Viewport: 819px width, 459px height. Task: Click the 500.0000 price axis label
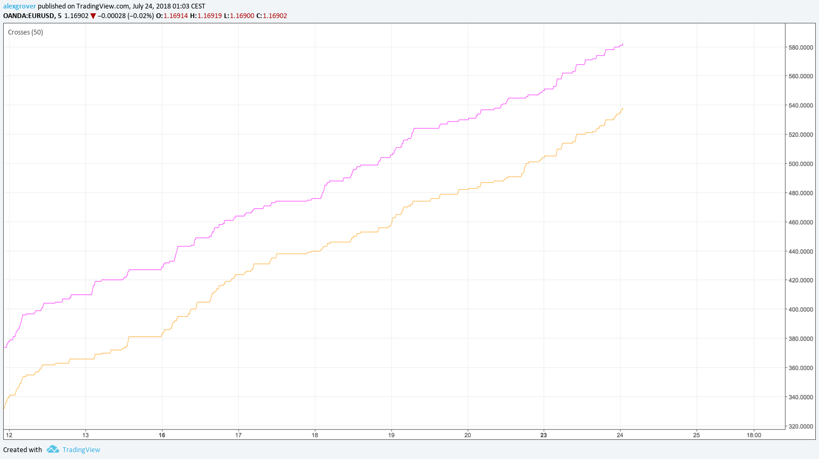[x=801, y=164]
